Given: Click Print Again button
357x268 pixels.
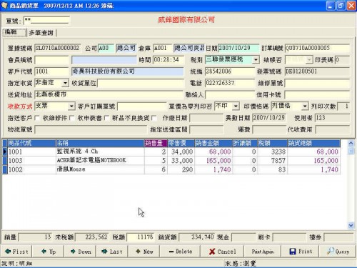Looking at the screenshot, I should pos(263,252).
